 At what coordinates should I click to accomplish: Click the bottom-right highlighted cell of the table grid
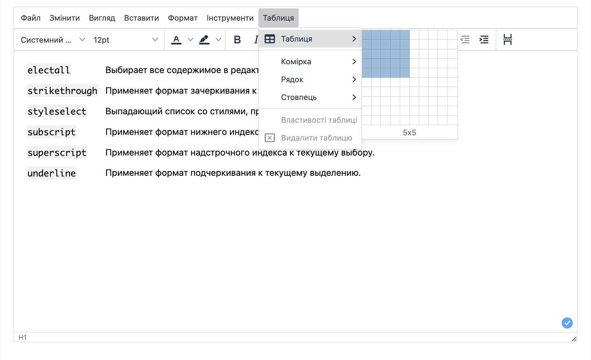click(405, 73)
